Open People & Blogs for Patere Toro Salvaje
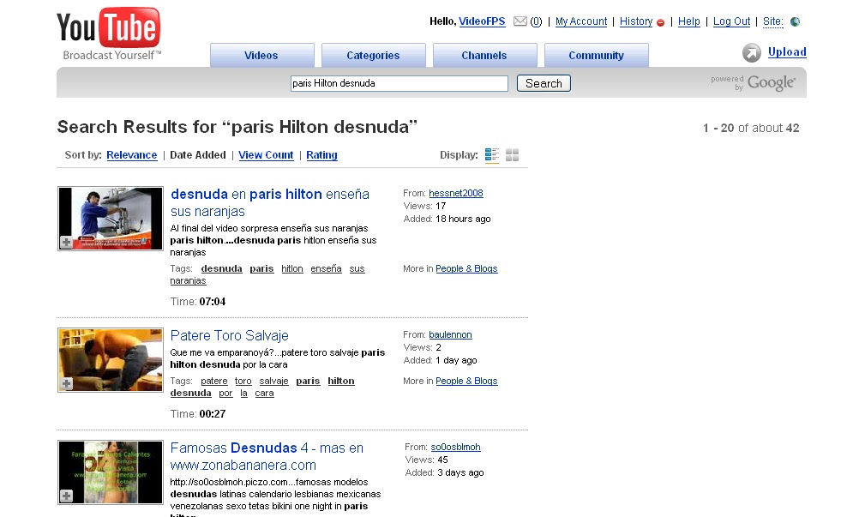The width and height of the screenshot is (853, 517). pyautogui.click(x=466, y=381)
